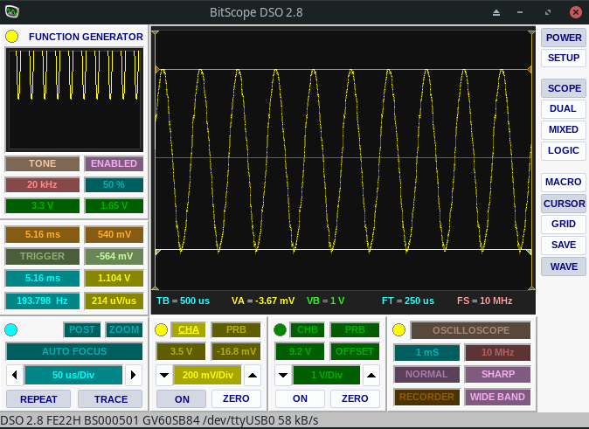The image size is (589, 429).
Task: Open the 1 V/Div CHB range selector
Action: pyautogui.click(x=327, y=375)
